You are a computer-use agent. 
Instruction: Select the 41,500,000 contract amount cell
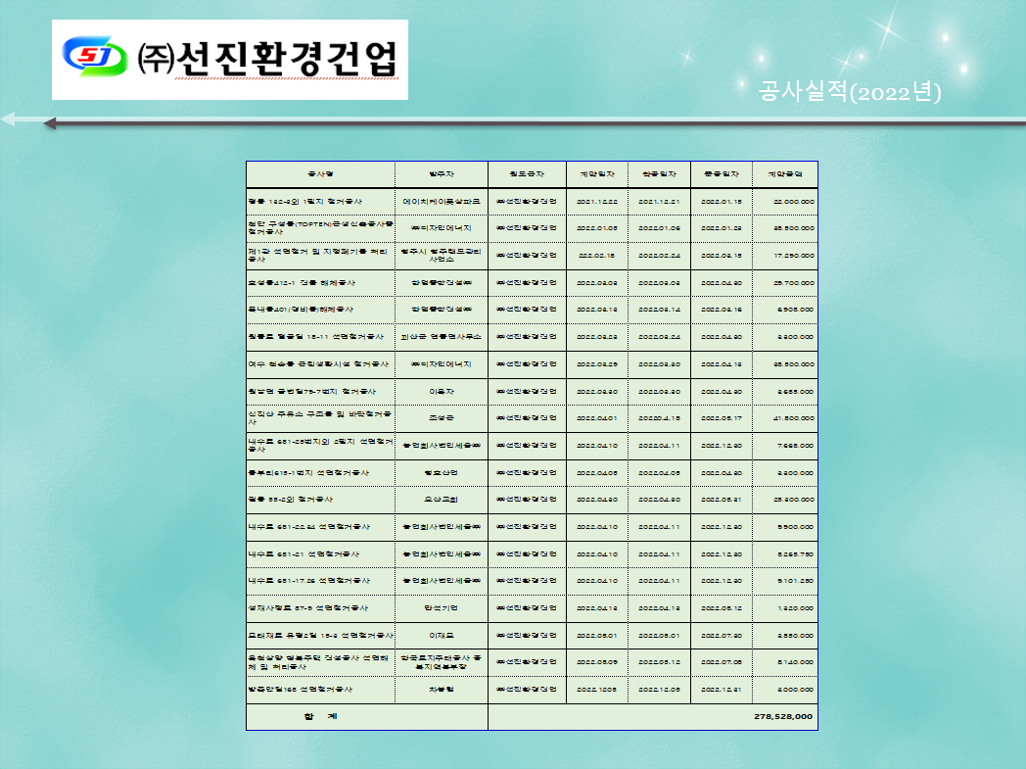click(x=784, y=417)
